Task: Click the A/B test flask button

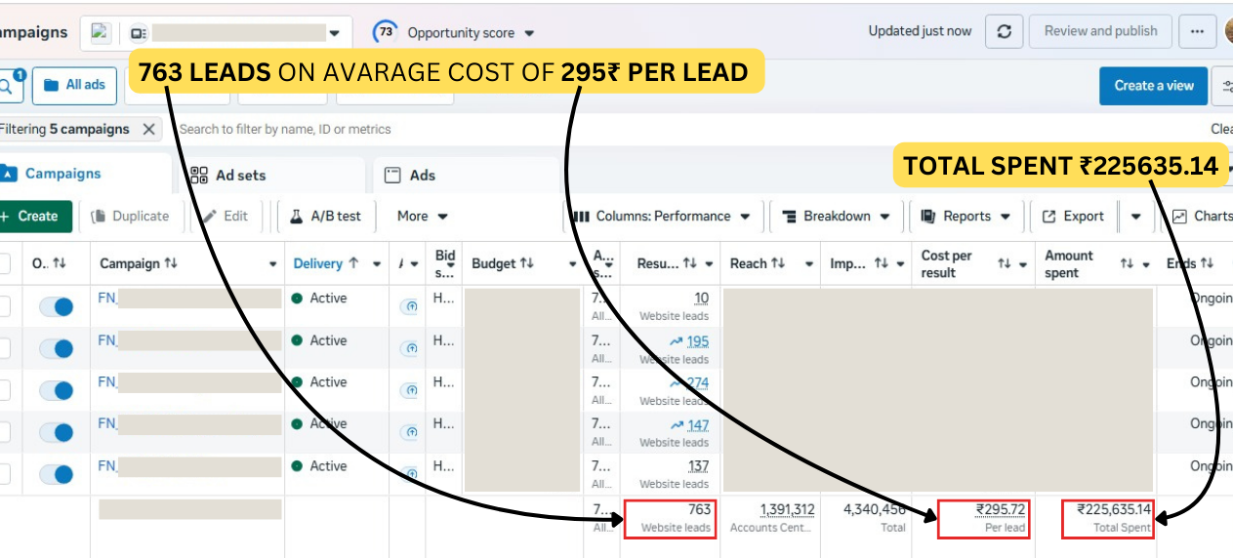Action: pos(326,217)
